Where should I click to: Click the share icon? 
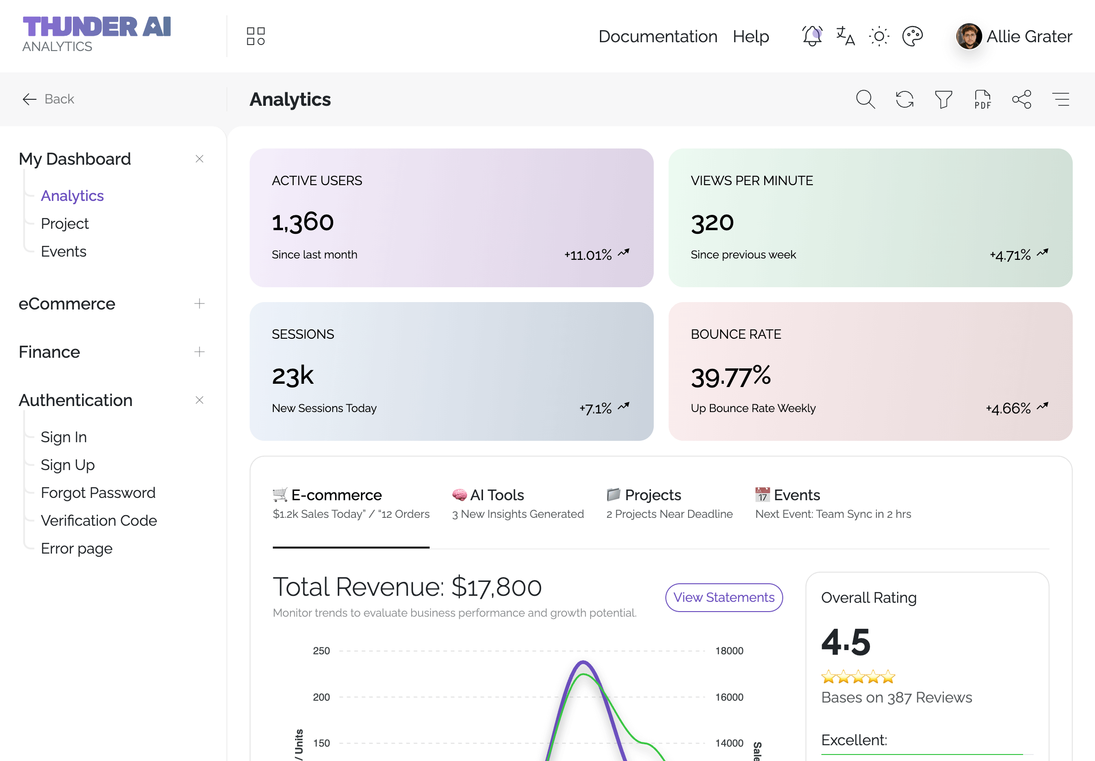pyautogui.click(x=1022, y=99)
